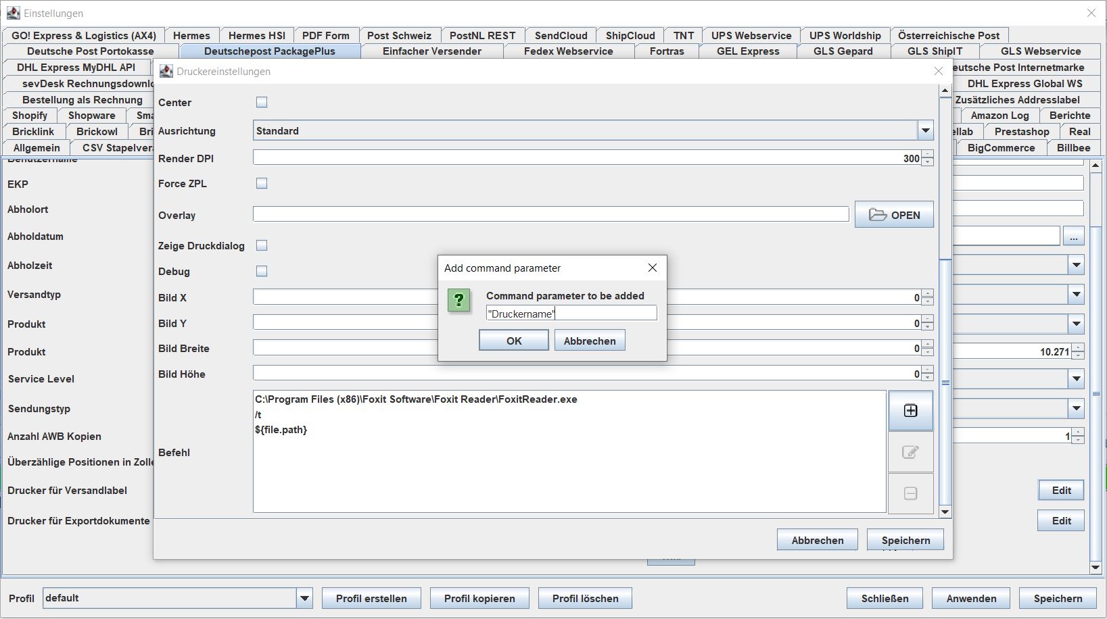Enable the Force ZPL checkbox
The image size is (1107, 619).
pos(262,183)
